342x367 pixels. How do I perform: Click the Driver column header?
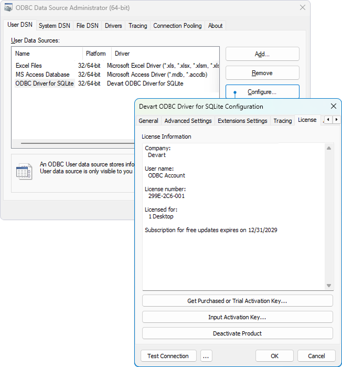[x=165, y=54]
